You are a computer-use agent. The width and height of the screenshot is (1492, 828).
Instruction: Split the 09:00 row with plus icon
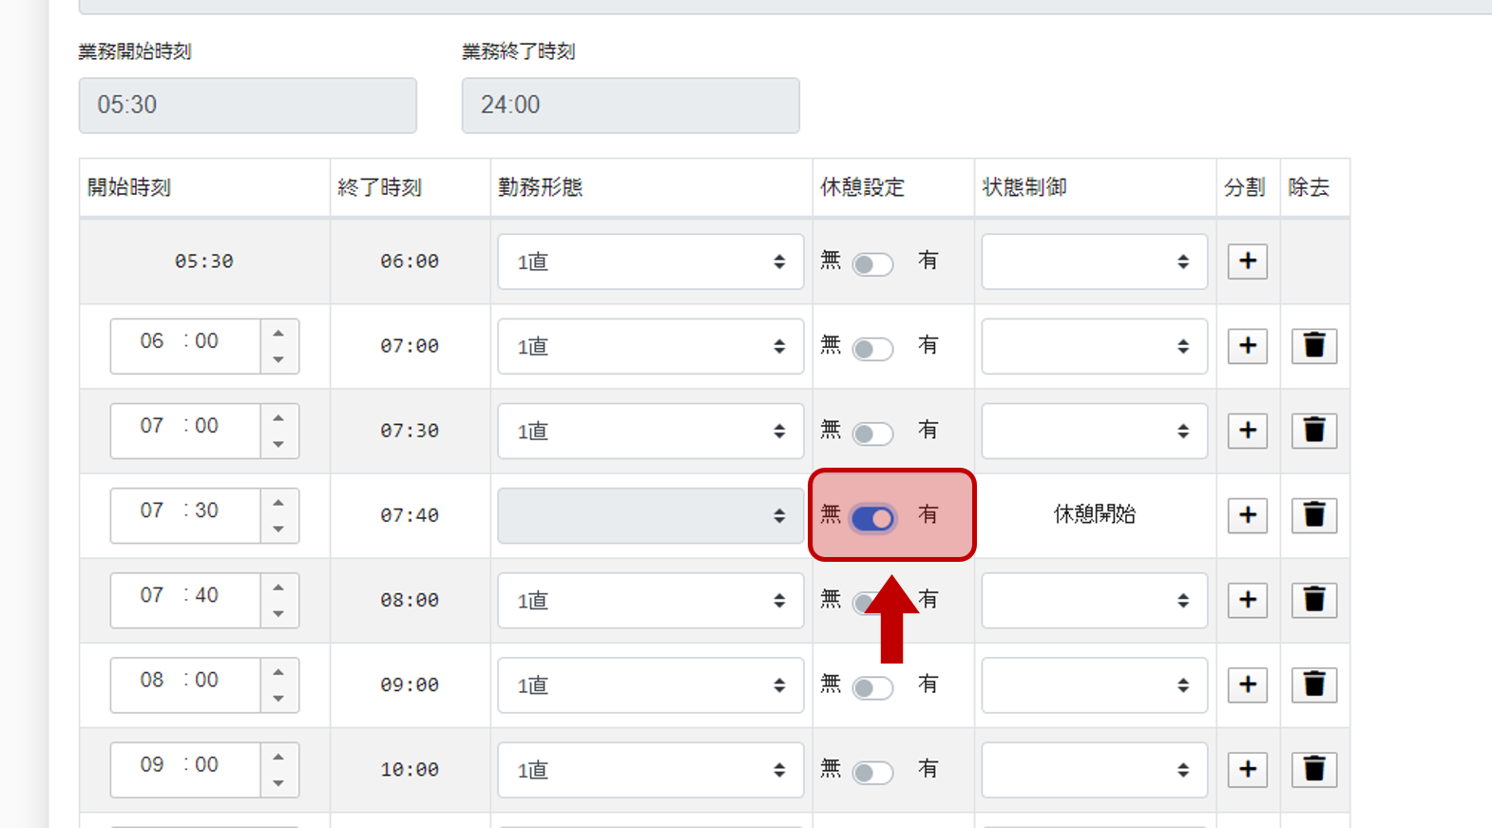pos(1247,769)
